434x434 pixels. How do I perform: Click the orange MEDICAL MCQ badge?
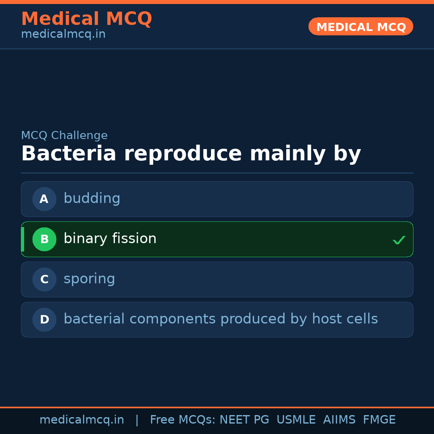click(360, 27)
